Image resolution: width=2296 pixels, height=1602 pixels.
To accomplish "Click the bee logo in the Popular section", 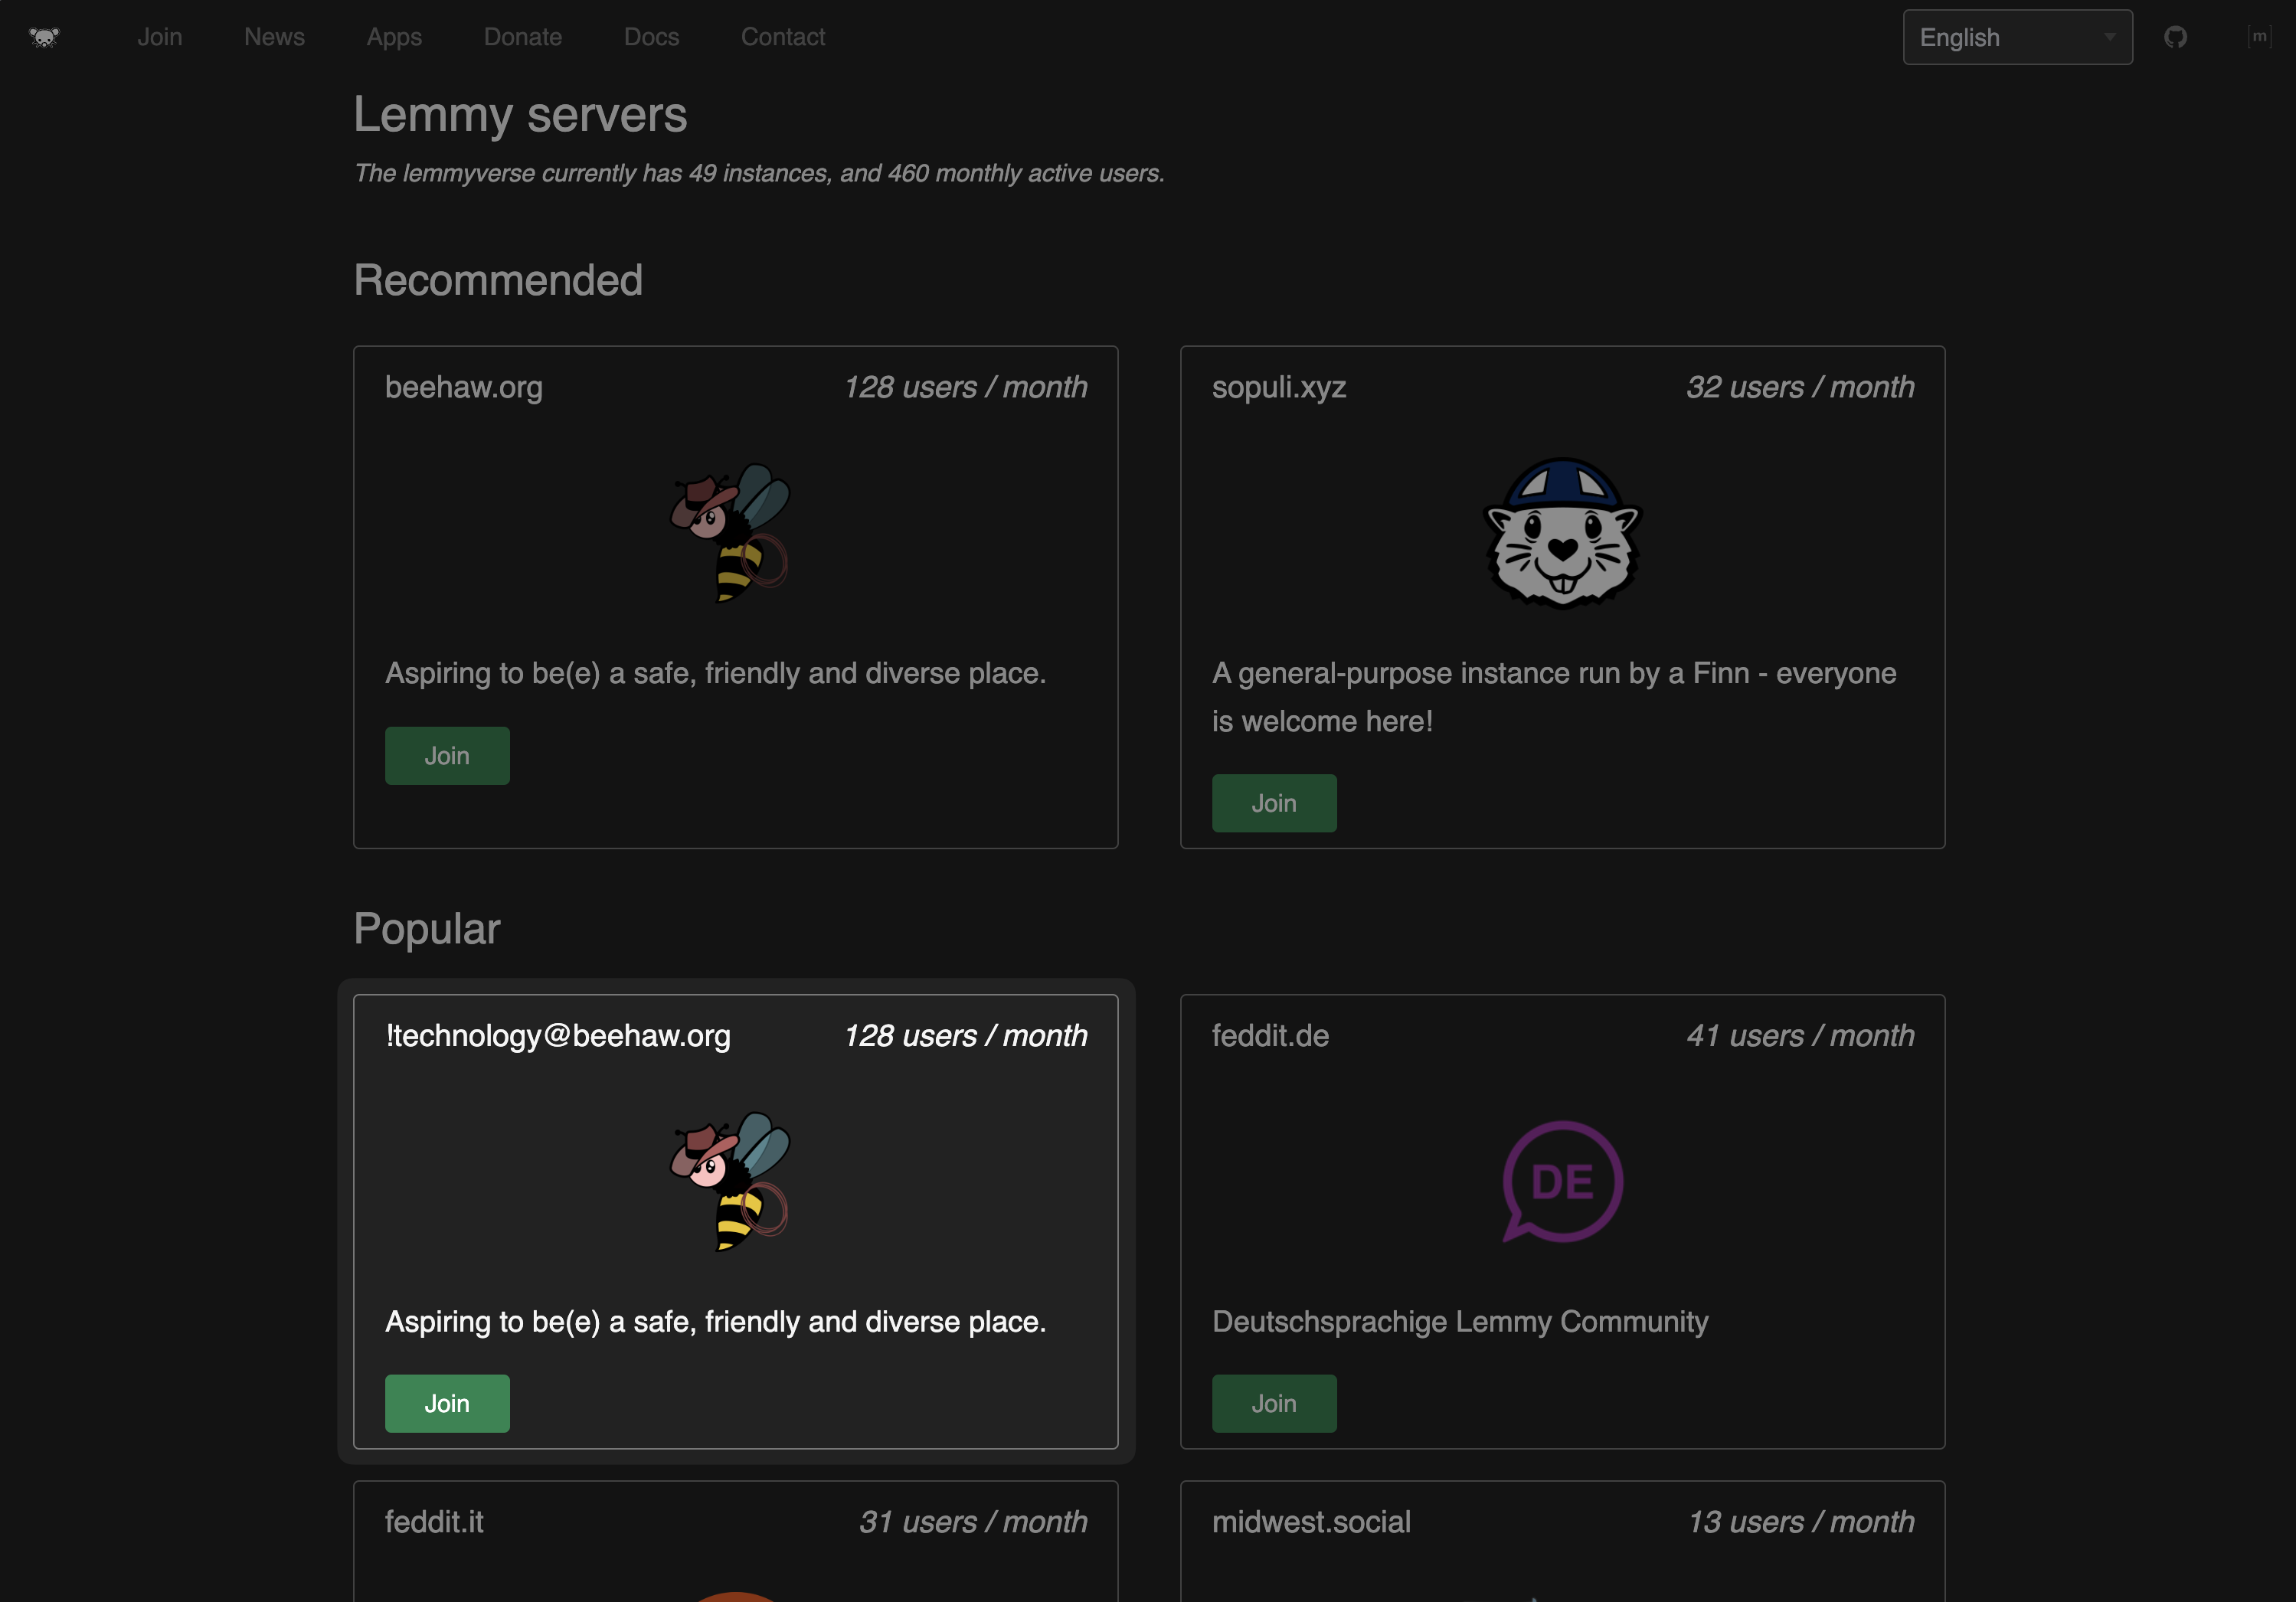I will [731, 1181].
